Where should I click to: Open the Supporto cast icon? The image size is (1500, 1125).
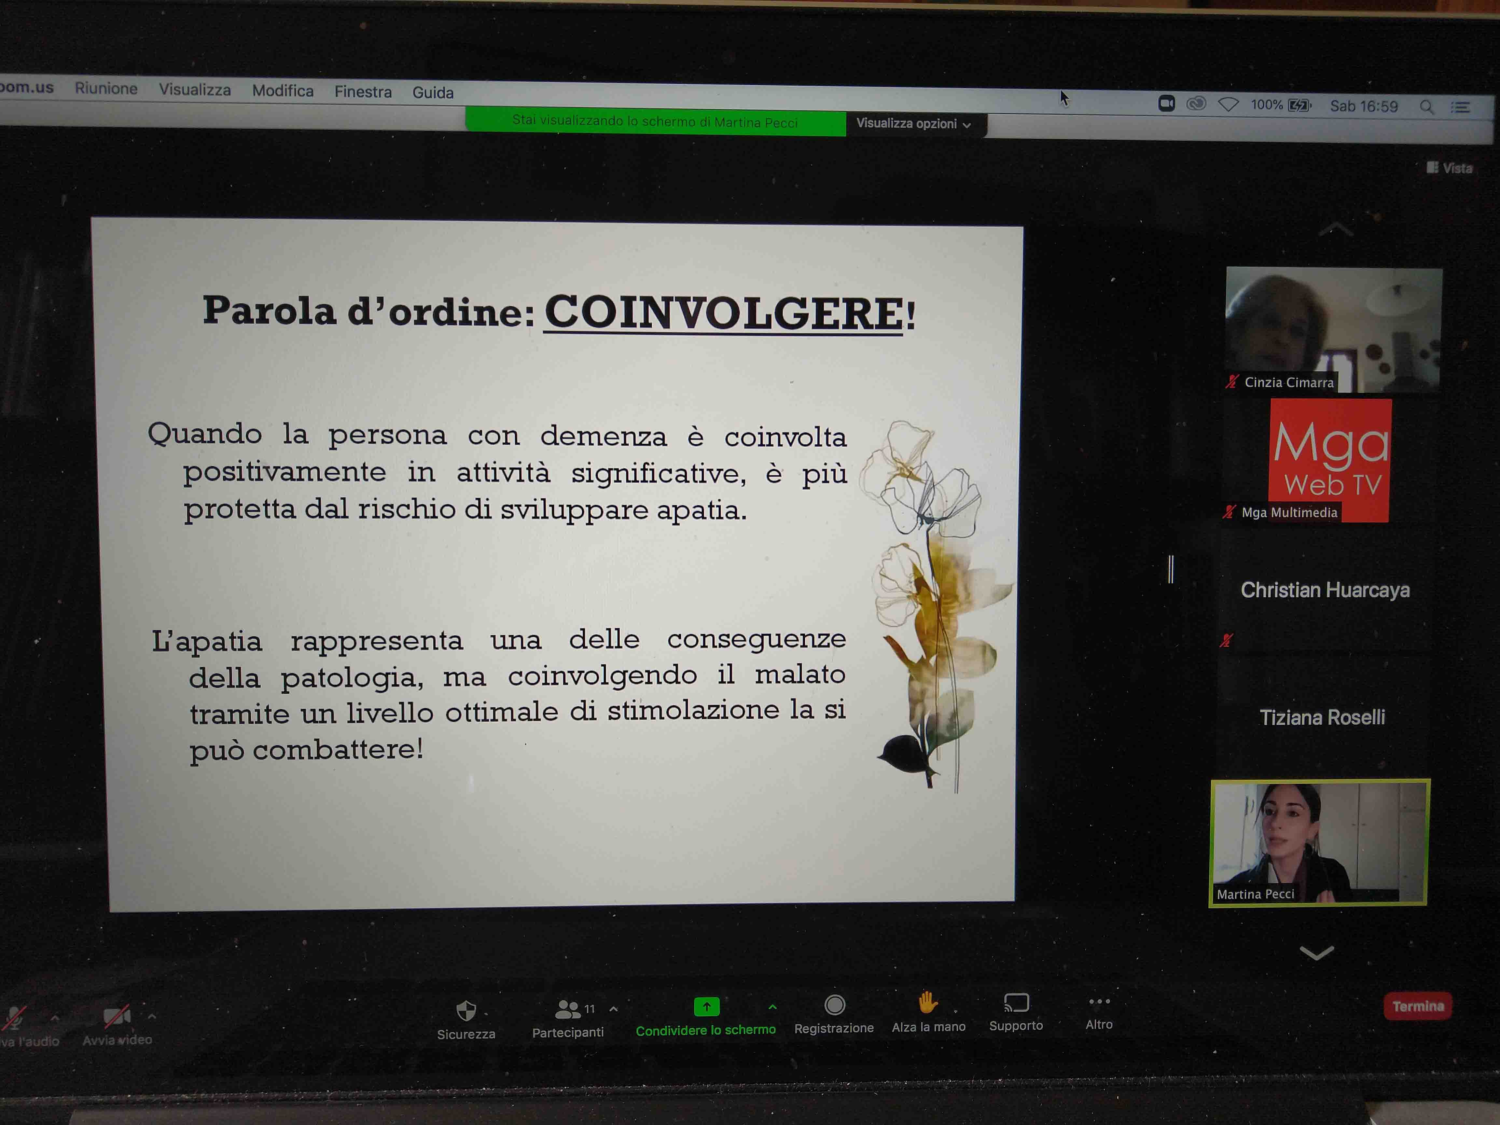point(1016,1002)
